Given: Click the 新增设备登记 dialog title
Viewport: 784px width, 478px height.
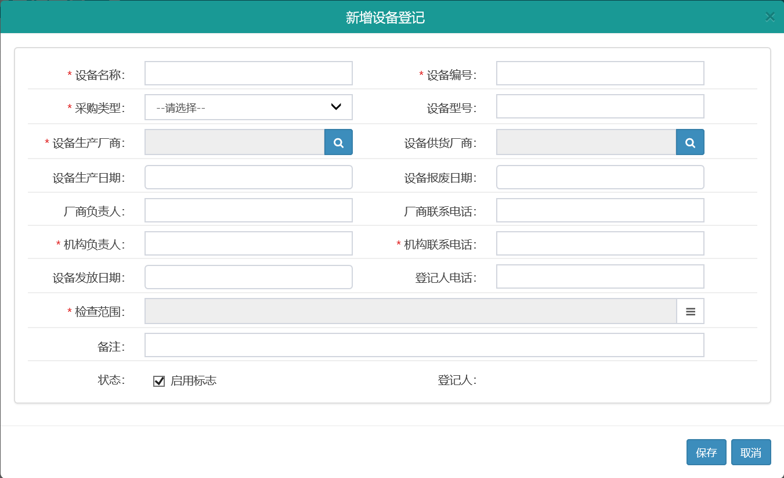Looking at the screenshot, I should click(x=385, y=17).
